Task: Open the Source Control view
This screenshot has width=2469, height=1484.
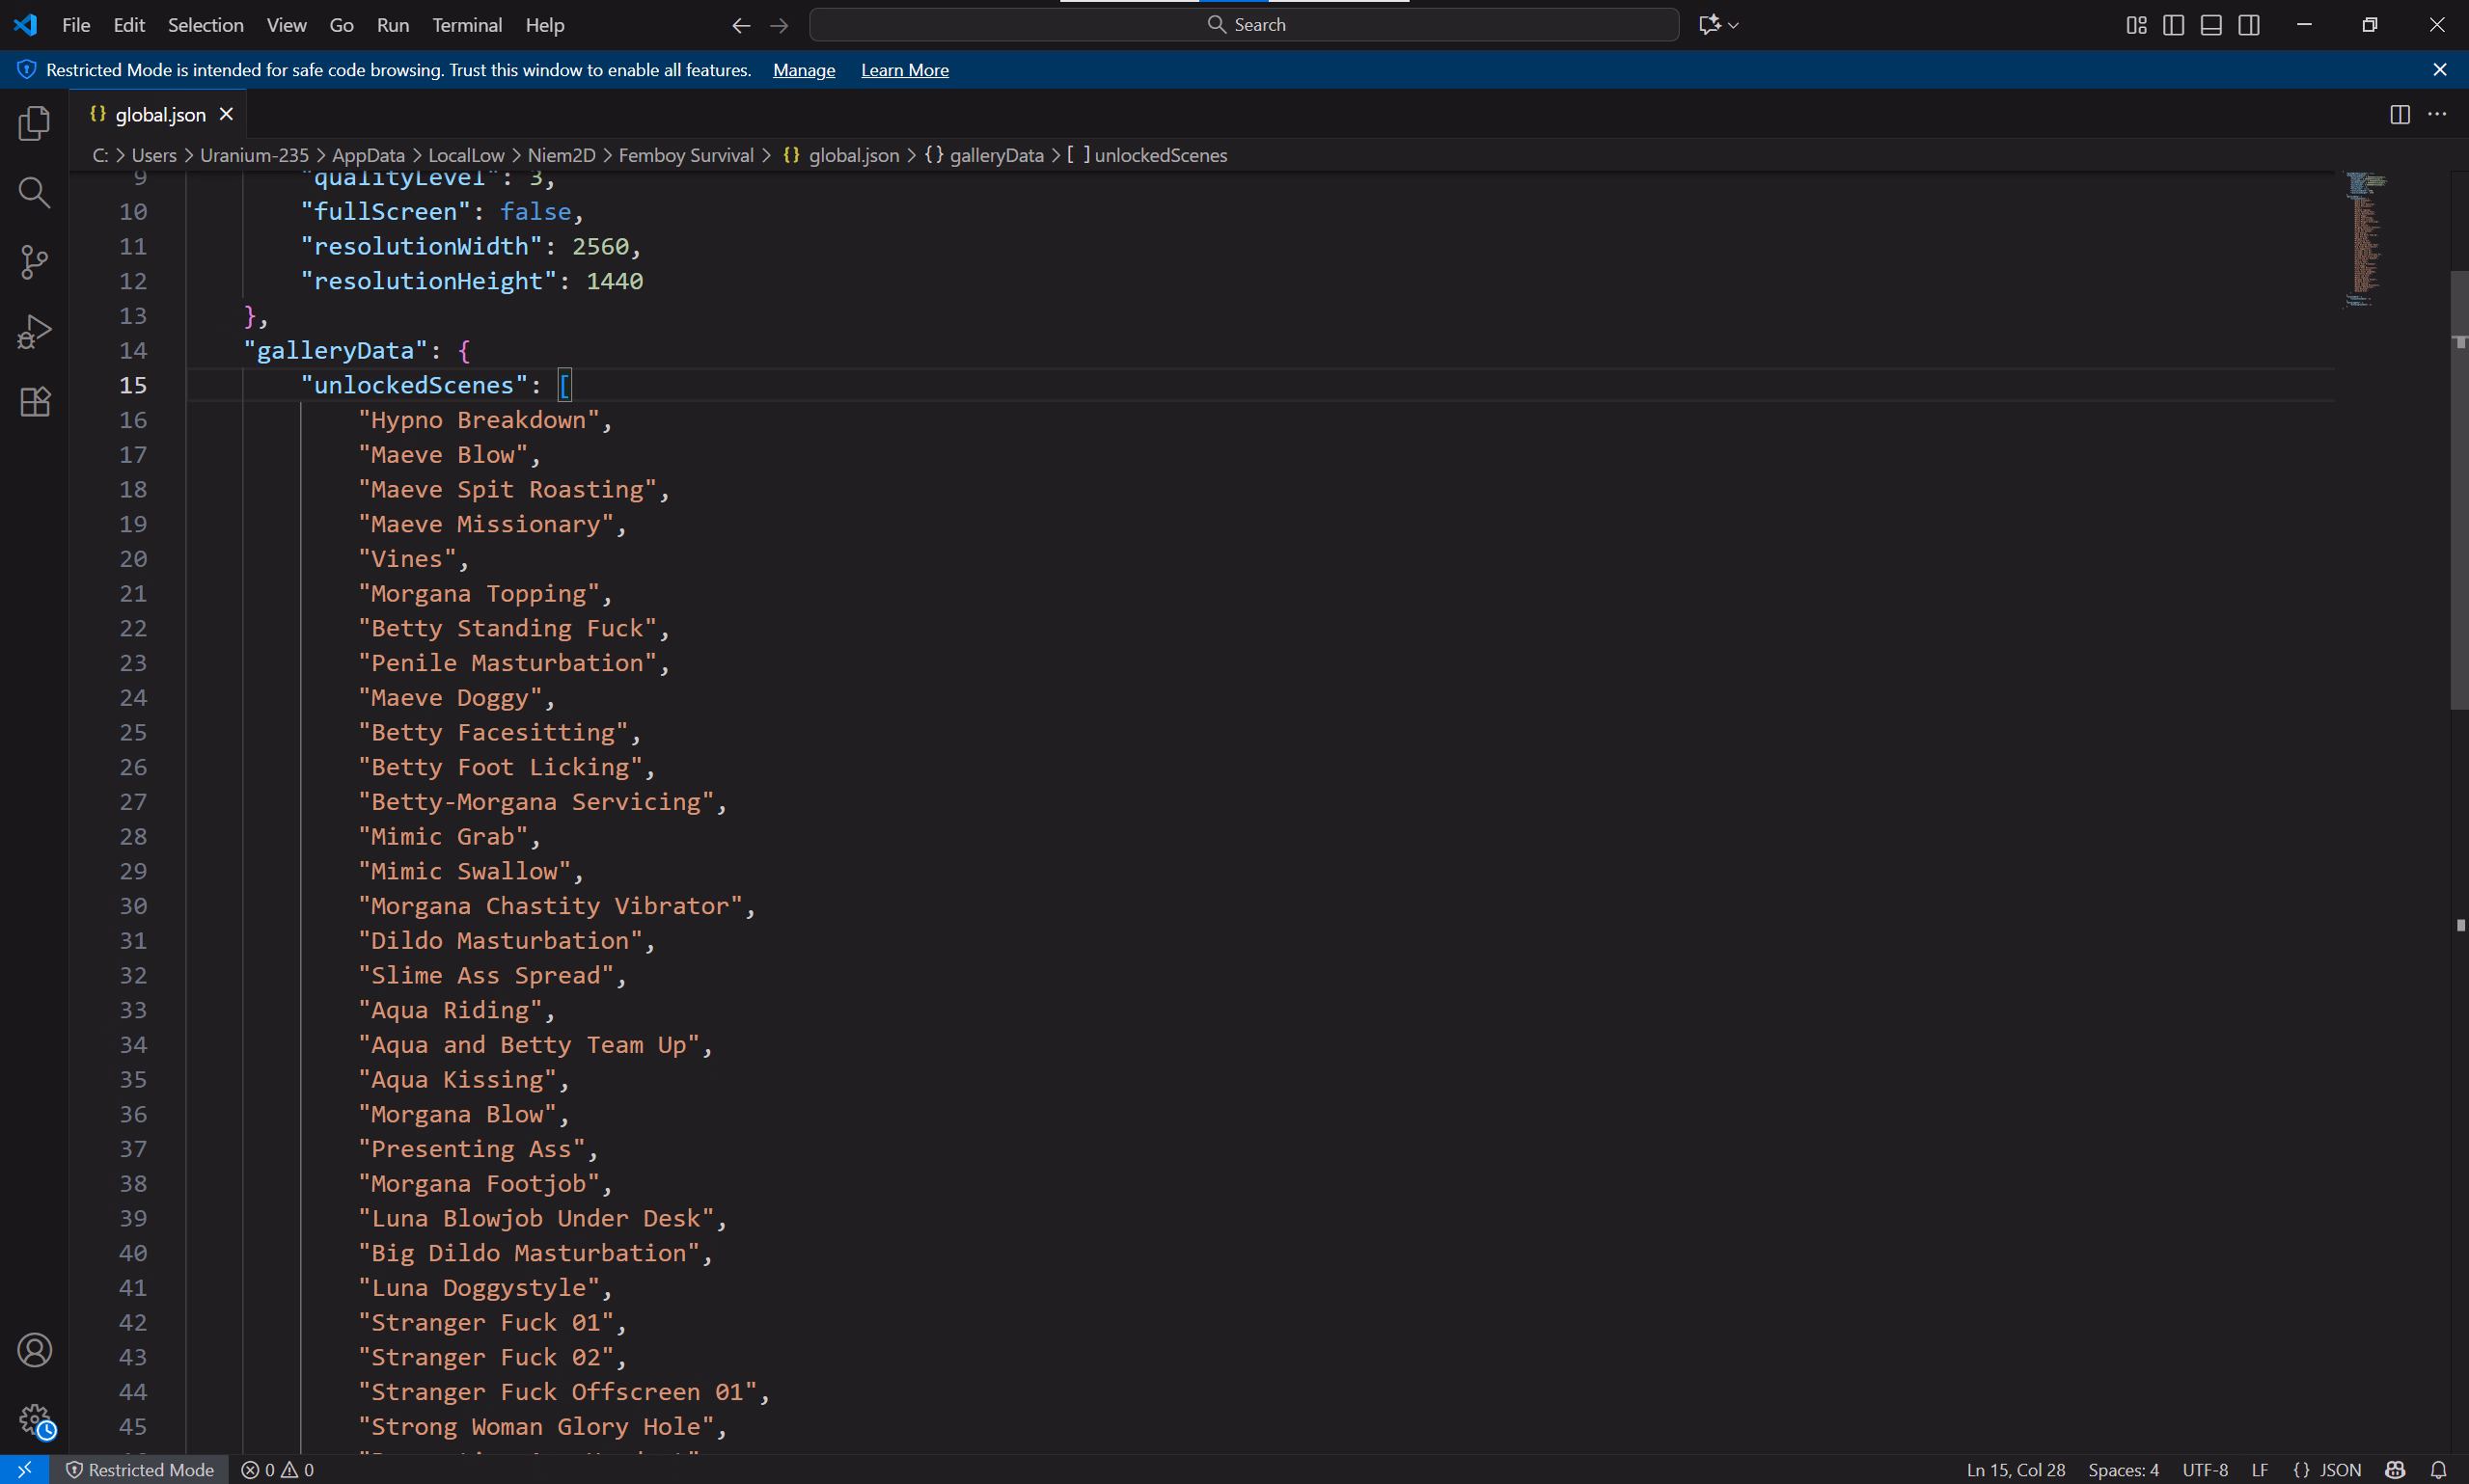Action: (34, 262)
